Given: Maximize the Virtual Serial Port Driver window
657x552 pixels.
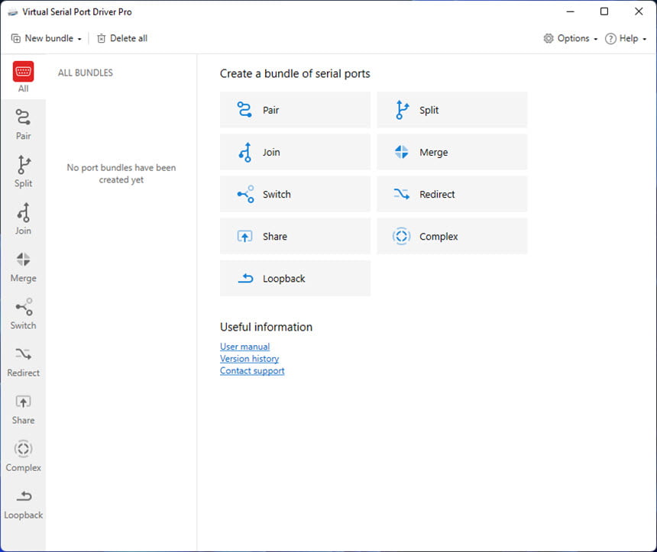Looking at the screenshot, I should tap(604, 11).
